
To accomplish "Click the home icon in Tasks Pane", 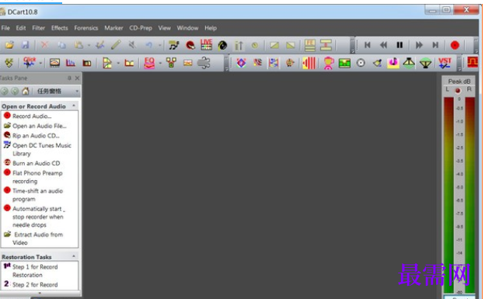I will [x=26, y=91].
